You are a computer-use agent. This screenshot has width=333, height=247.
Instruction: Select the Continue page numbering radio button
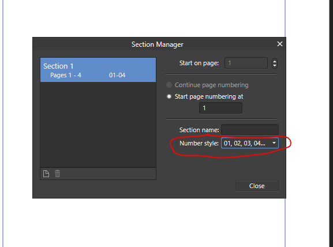coord(169,85)
